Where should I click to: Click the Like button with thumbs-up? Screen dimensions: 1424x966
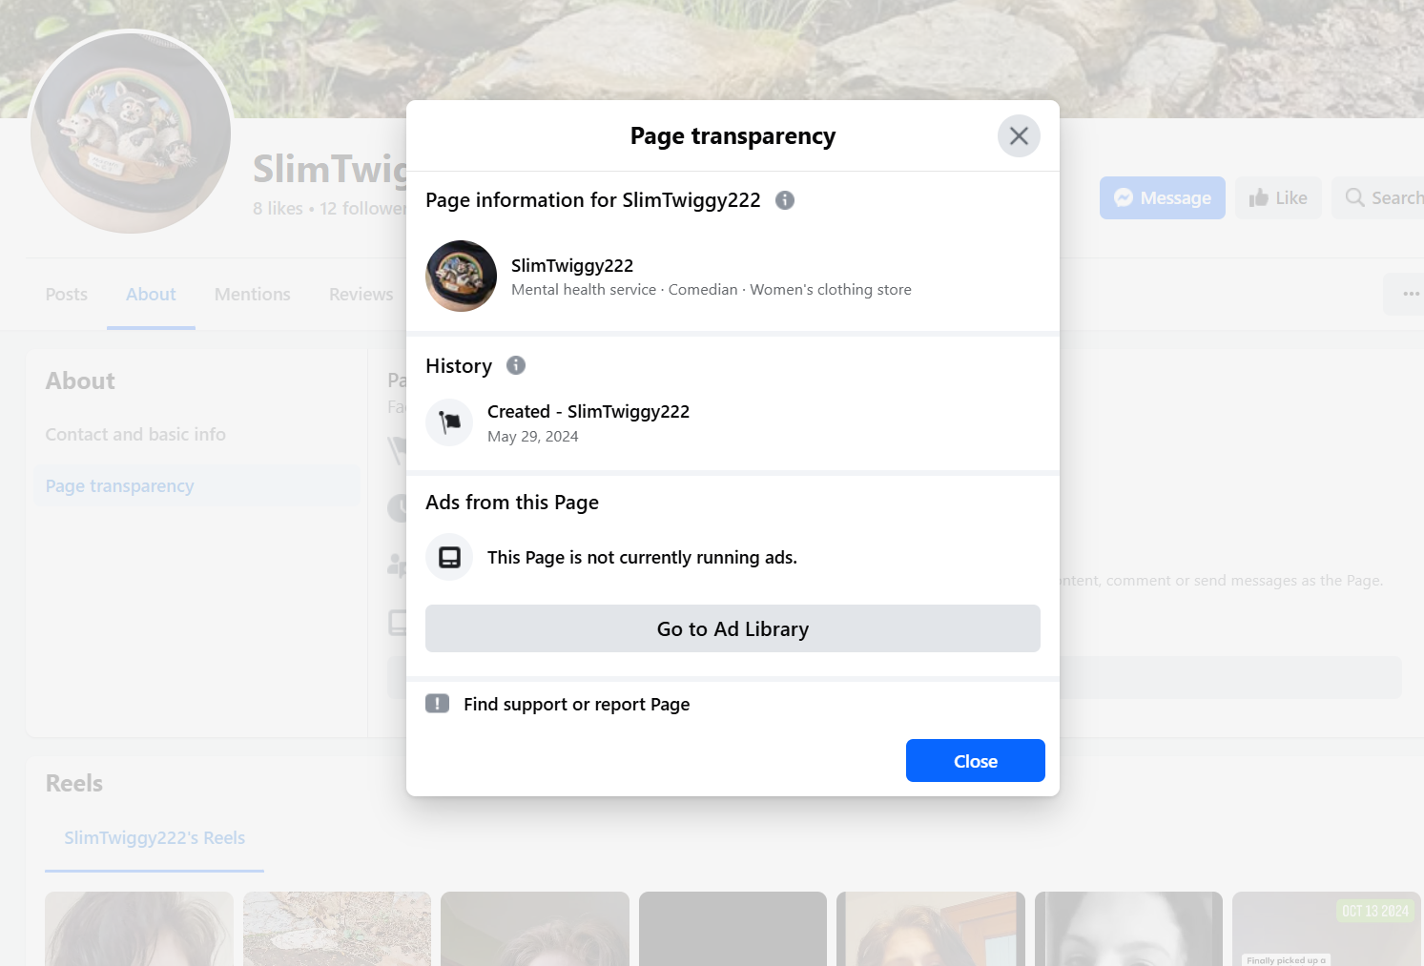point(1279,198)
